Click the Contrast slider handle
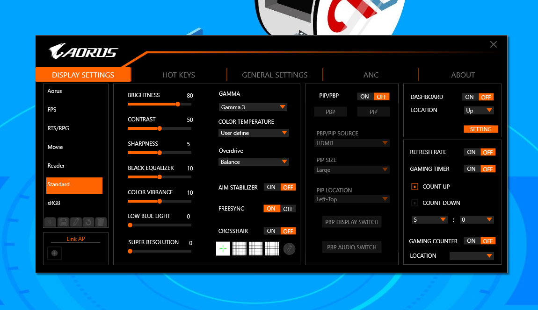This screenshot has width=538, height=310. point(160,128)
